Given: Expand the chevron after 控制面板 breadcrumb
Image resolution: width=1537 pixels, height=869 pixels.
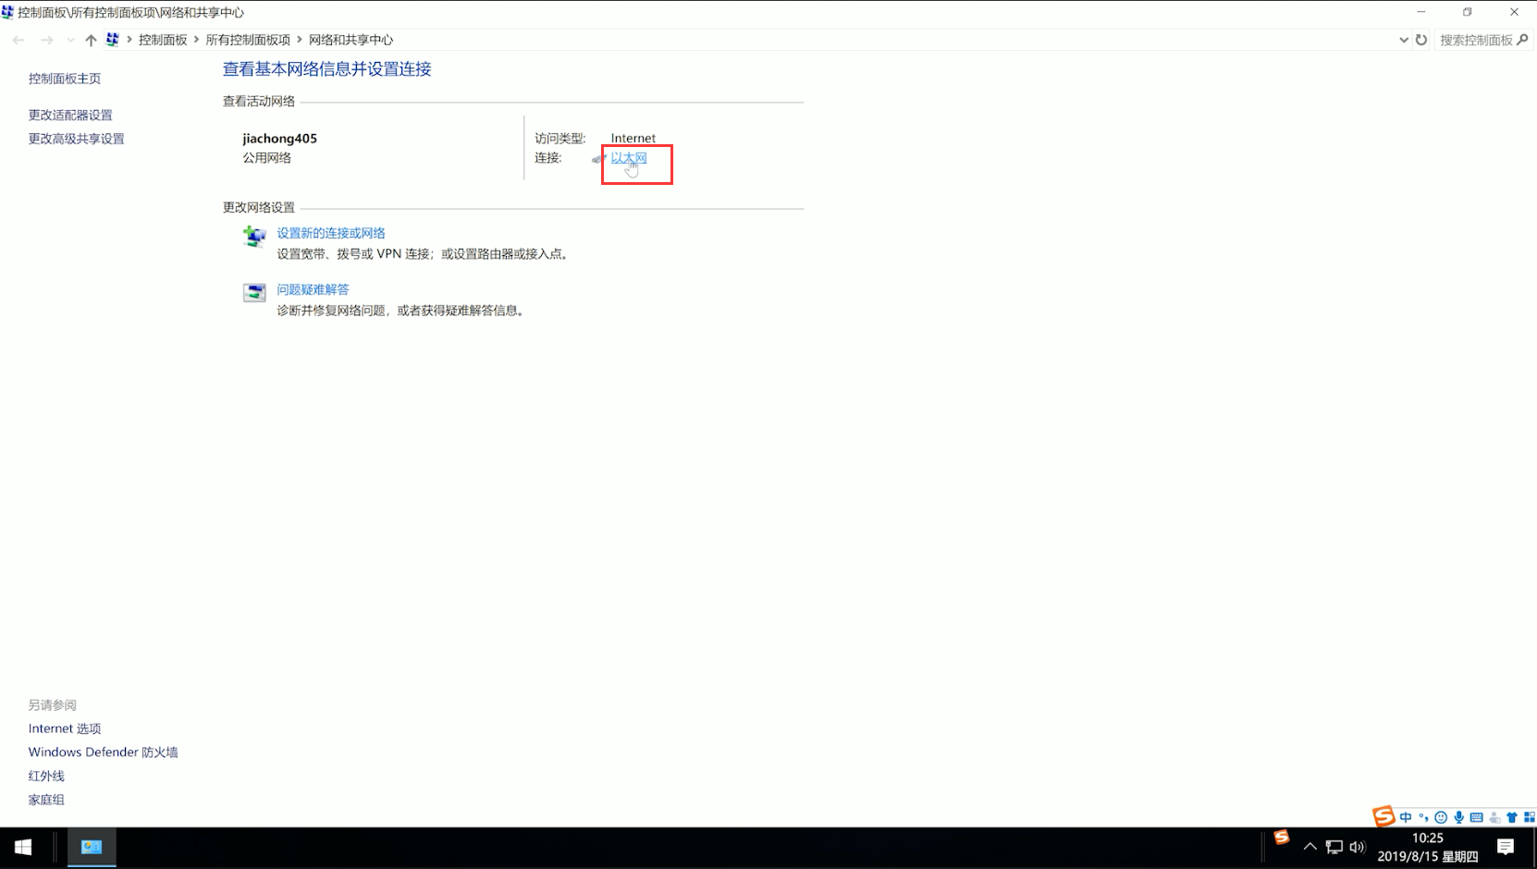Looking at the screenshot, I should point(197,40).
